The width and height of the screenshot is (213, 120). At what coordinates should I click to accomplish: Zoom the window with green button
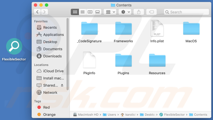click(47, 5)
